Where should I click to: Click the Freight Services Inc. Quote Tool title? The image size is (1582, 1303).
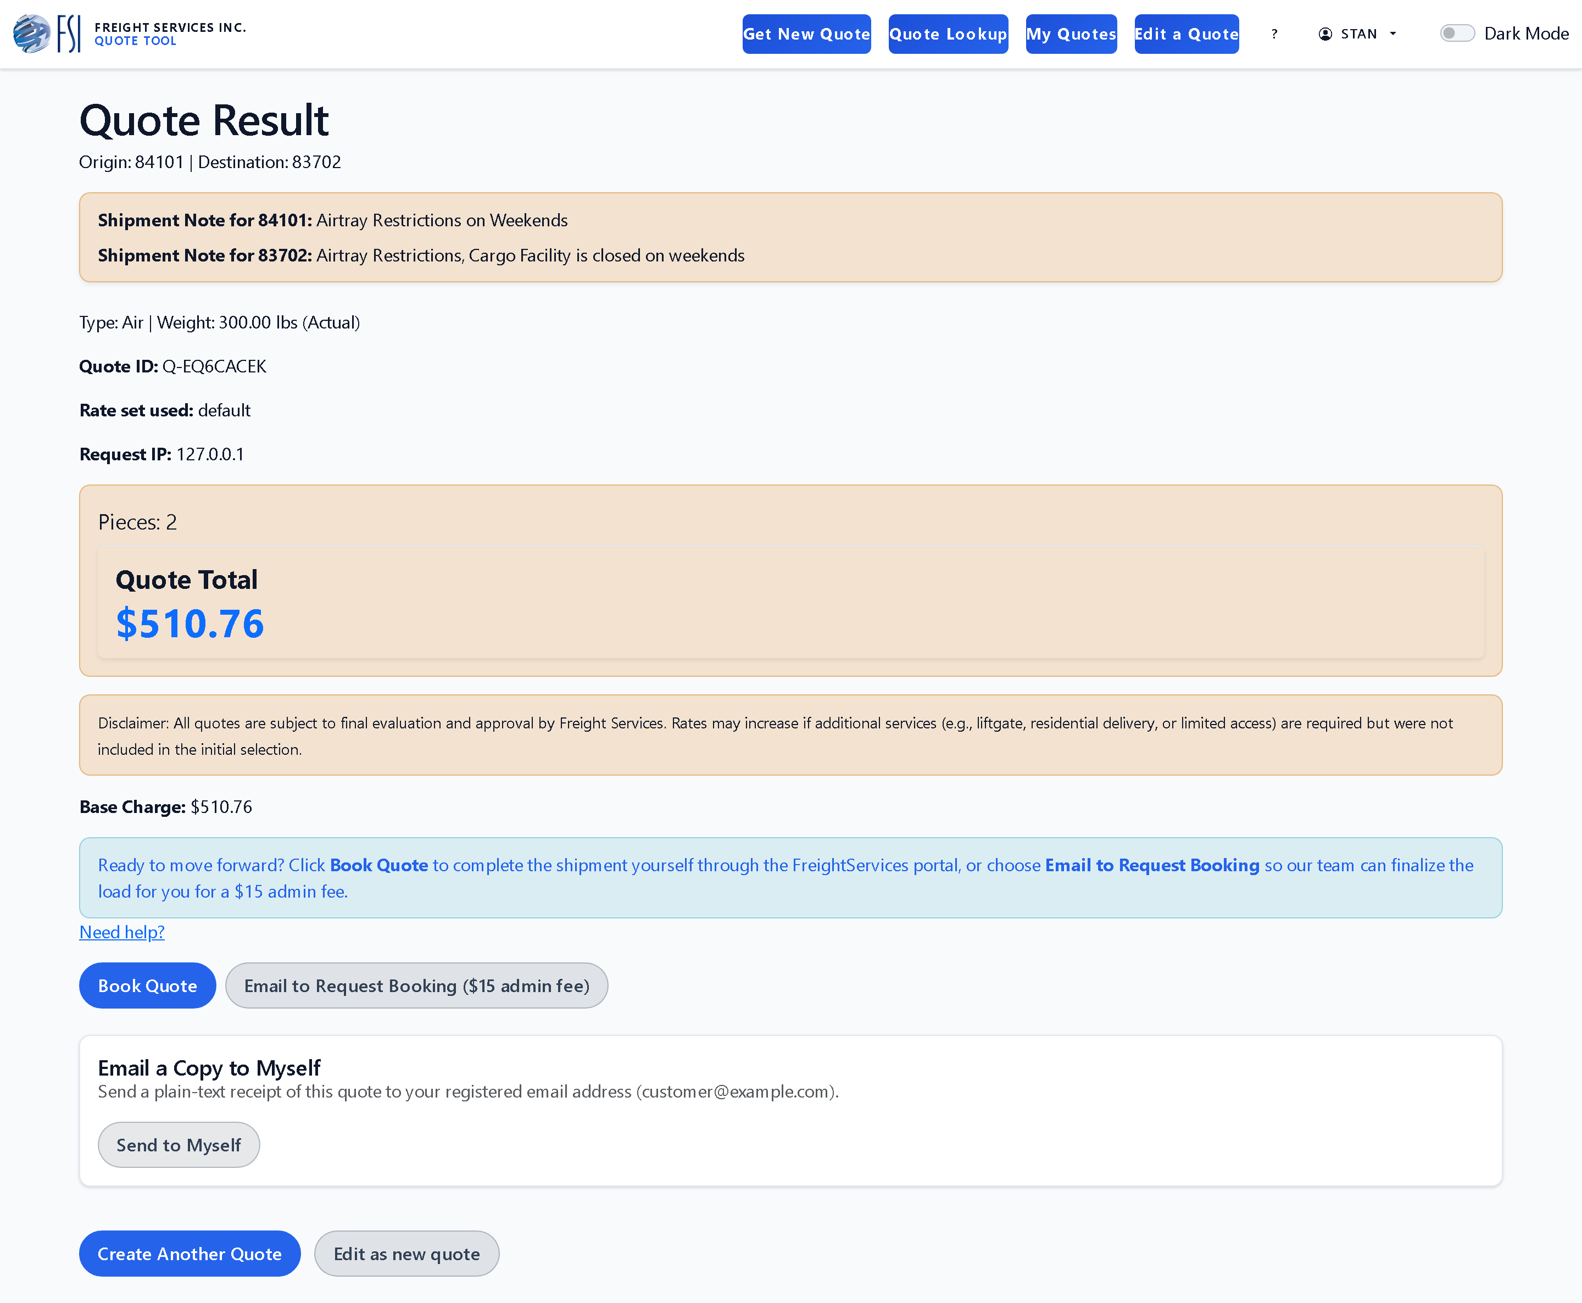(170, 34)
